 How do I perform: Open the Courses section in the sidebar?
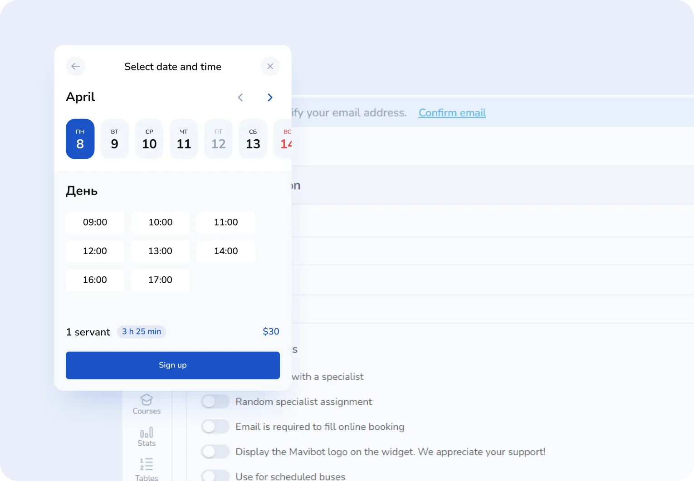[x=146, y=404]
